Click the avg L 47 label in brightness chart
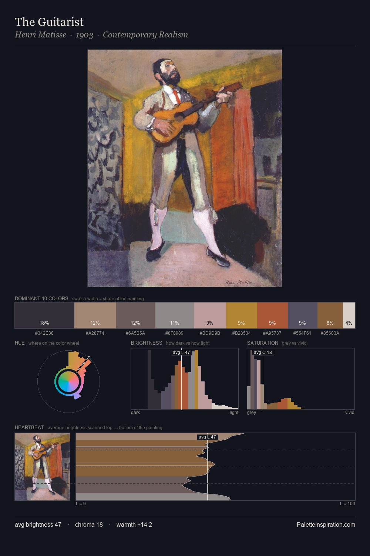The width and height of the screenshot is (370, 556). [x=181, y=353]
